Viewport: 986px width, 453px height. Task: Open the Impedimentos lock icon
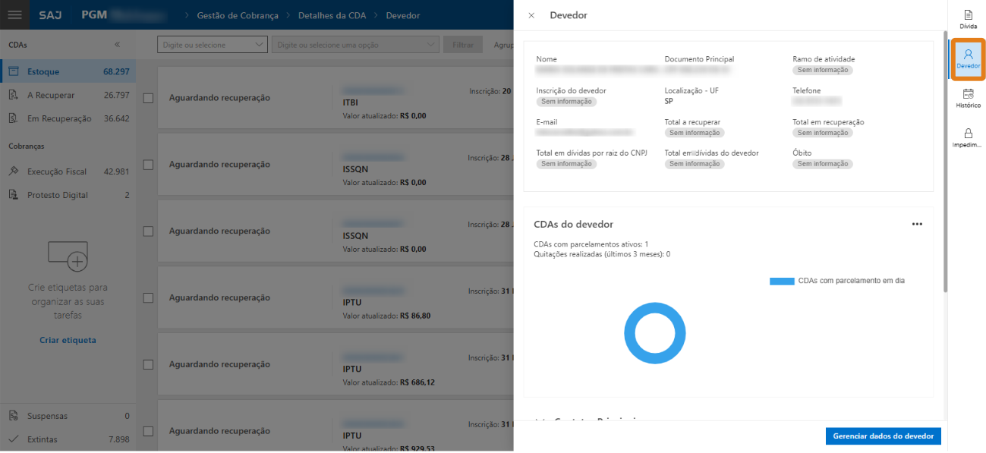tap(968, 137)
